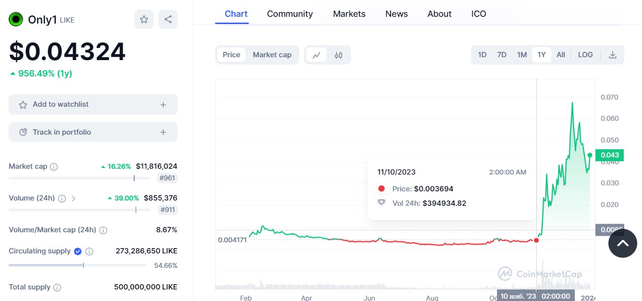Switch to candlestick chart view
The width and height of the screenshot is (642, 301).
pyautogui.click(x=339, y=55)
